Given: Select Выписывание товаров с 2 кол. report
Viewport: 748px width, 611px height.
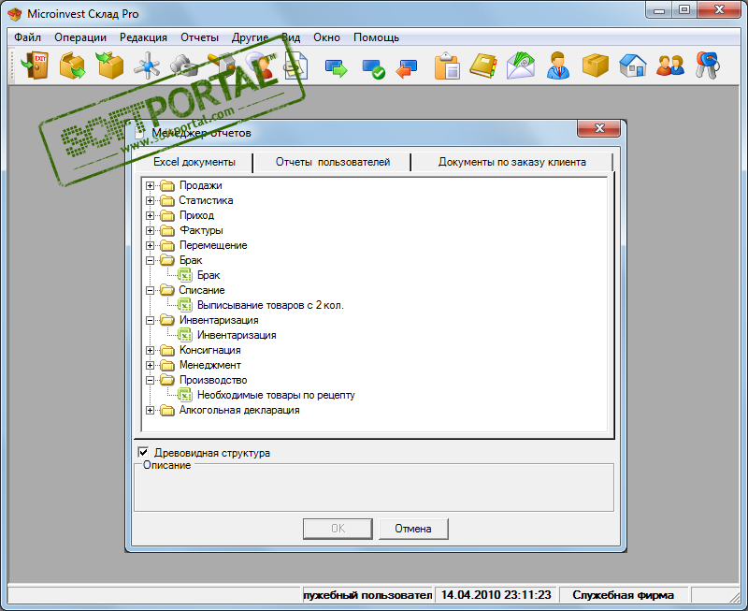Looking at the screenshot, I should [270, 305].
